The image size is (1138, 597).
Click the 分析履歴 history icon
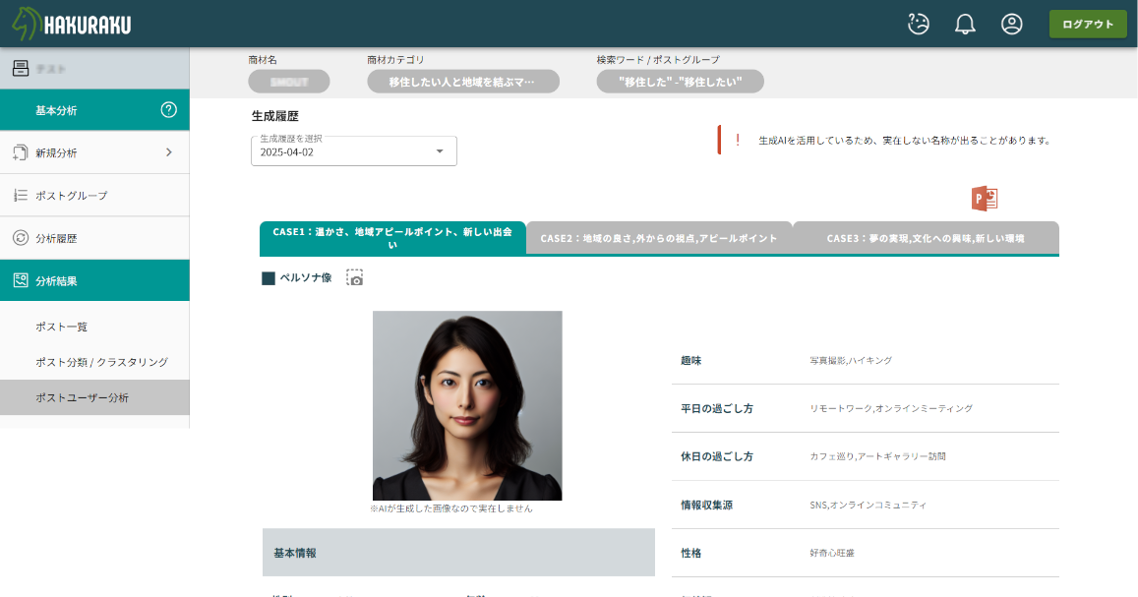20,238
